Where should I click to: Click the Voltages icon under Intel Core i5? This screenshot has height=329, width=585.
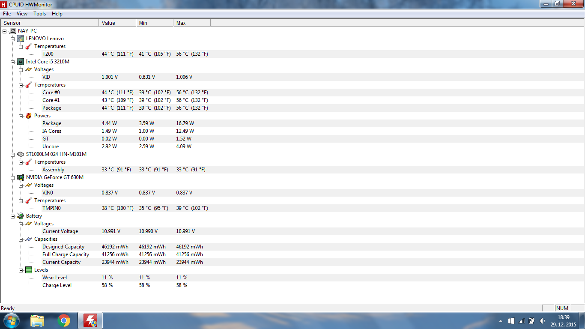click(29, 69)
